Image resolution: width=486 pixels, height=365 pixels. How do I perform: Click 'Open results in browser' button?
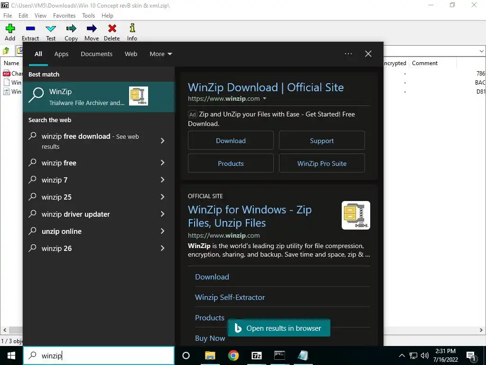tap(279, 328)
